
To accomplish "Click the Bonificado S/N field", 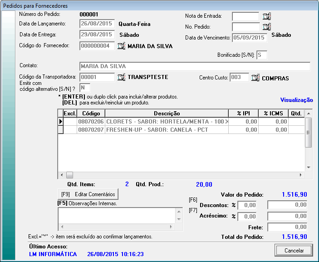I will (x=261, y=55).
